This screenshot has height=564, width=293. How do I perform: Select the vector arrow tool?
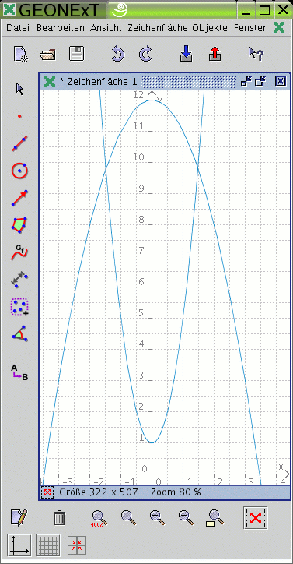19,198
